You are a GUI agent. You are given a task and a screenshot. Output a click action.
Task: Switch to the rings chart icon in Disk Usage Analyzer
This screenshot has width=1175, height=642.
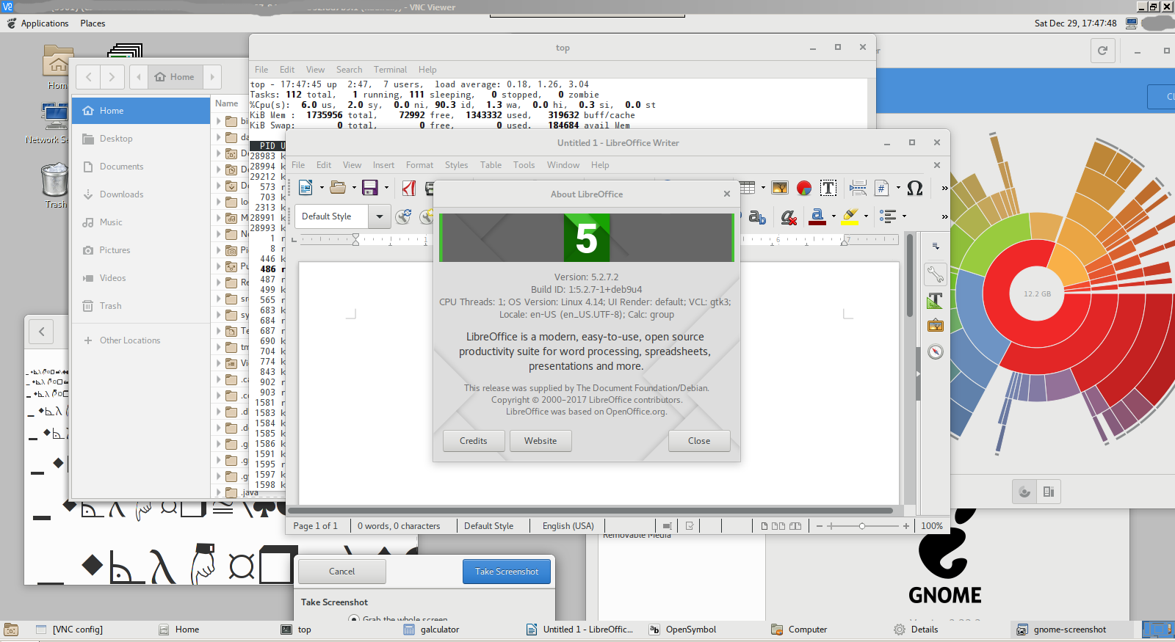click(x=1024, y=492)
